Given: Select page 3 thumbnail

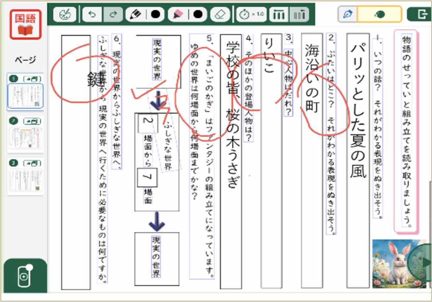Looking at the screenshot, I should [x=26, y=180].
